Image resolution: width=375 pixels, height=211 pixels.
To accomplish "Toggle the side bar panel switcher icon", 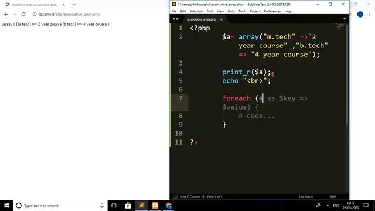I will click(x=175, y=197).
